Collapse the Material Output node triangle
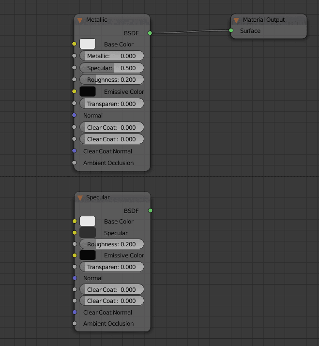Screen dimensions: 319x346 click(236, 20)
